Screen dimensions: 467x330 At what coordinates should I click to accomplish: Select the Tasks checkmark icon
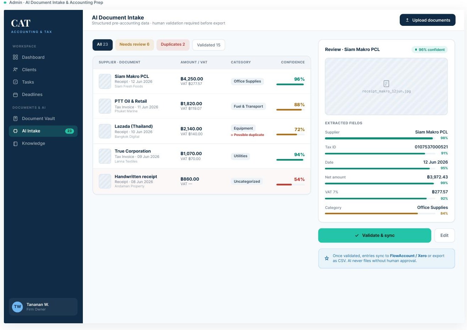coord(15,82)
